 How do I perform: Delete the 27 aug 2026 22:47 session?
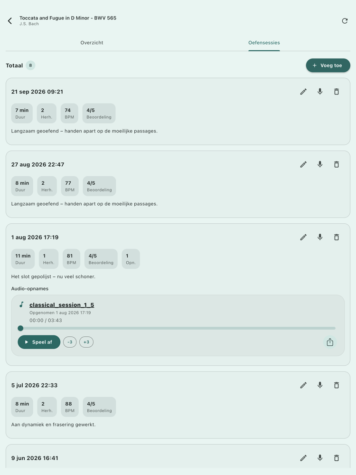[x=337, y=164]
